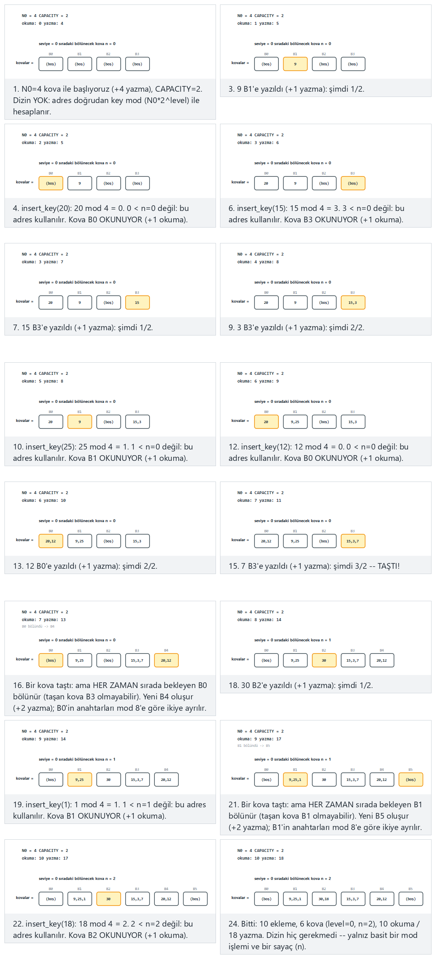Select highlighted B1 bucket with 9 in step 10

click(79, 422)
